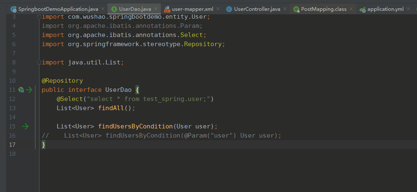This screenshot has width=417, height=192.
Task: Open the PostMapping.class tab
Action: 323,9
